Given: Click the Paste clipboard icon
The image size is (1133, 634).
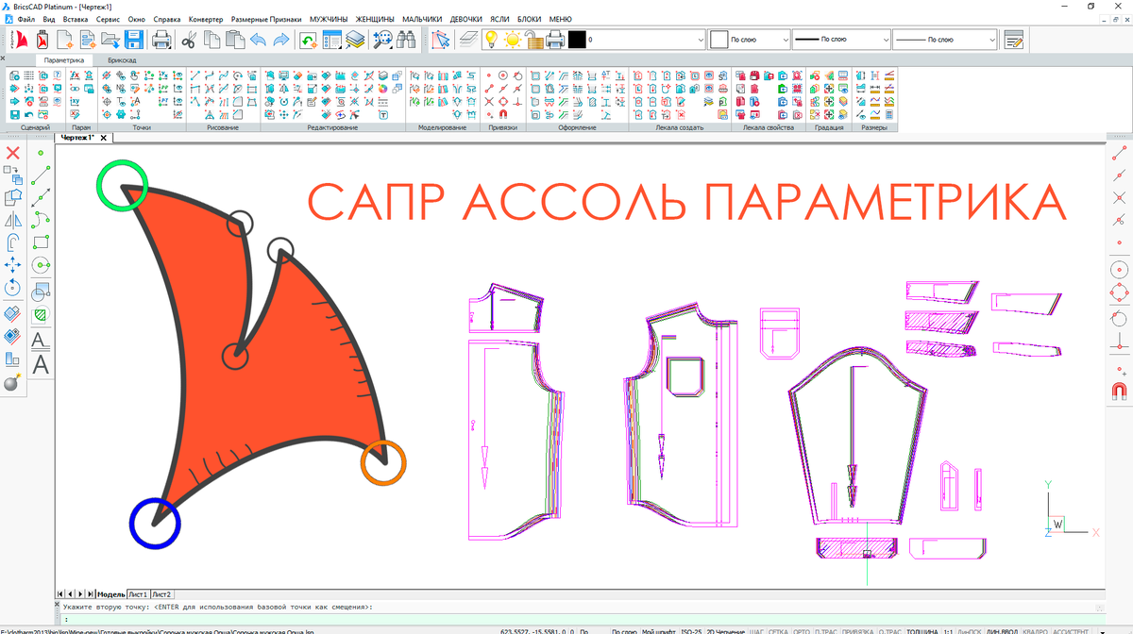Looking at the screenshot, I should 234,40.
